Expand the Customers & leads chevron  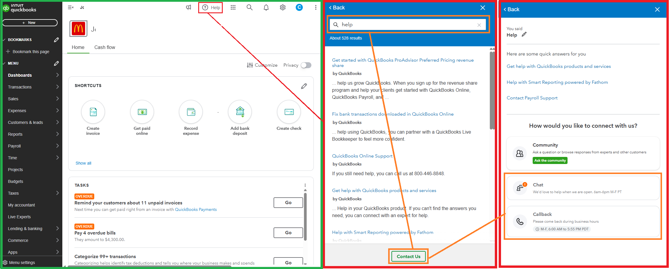tap(57, 122)
